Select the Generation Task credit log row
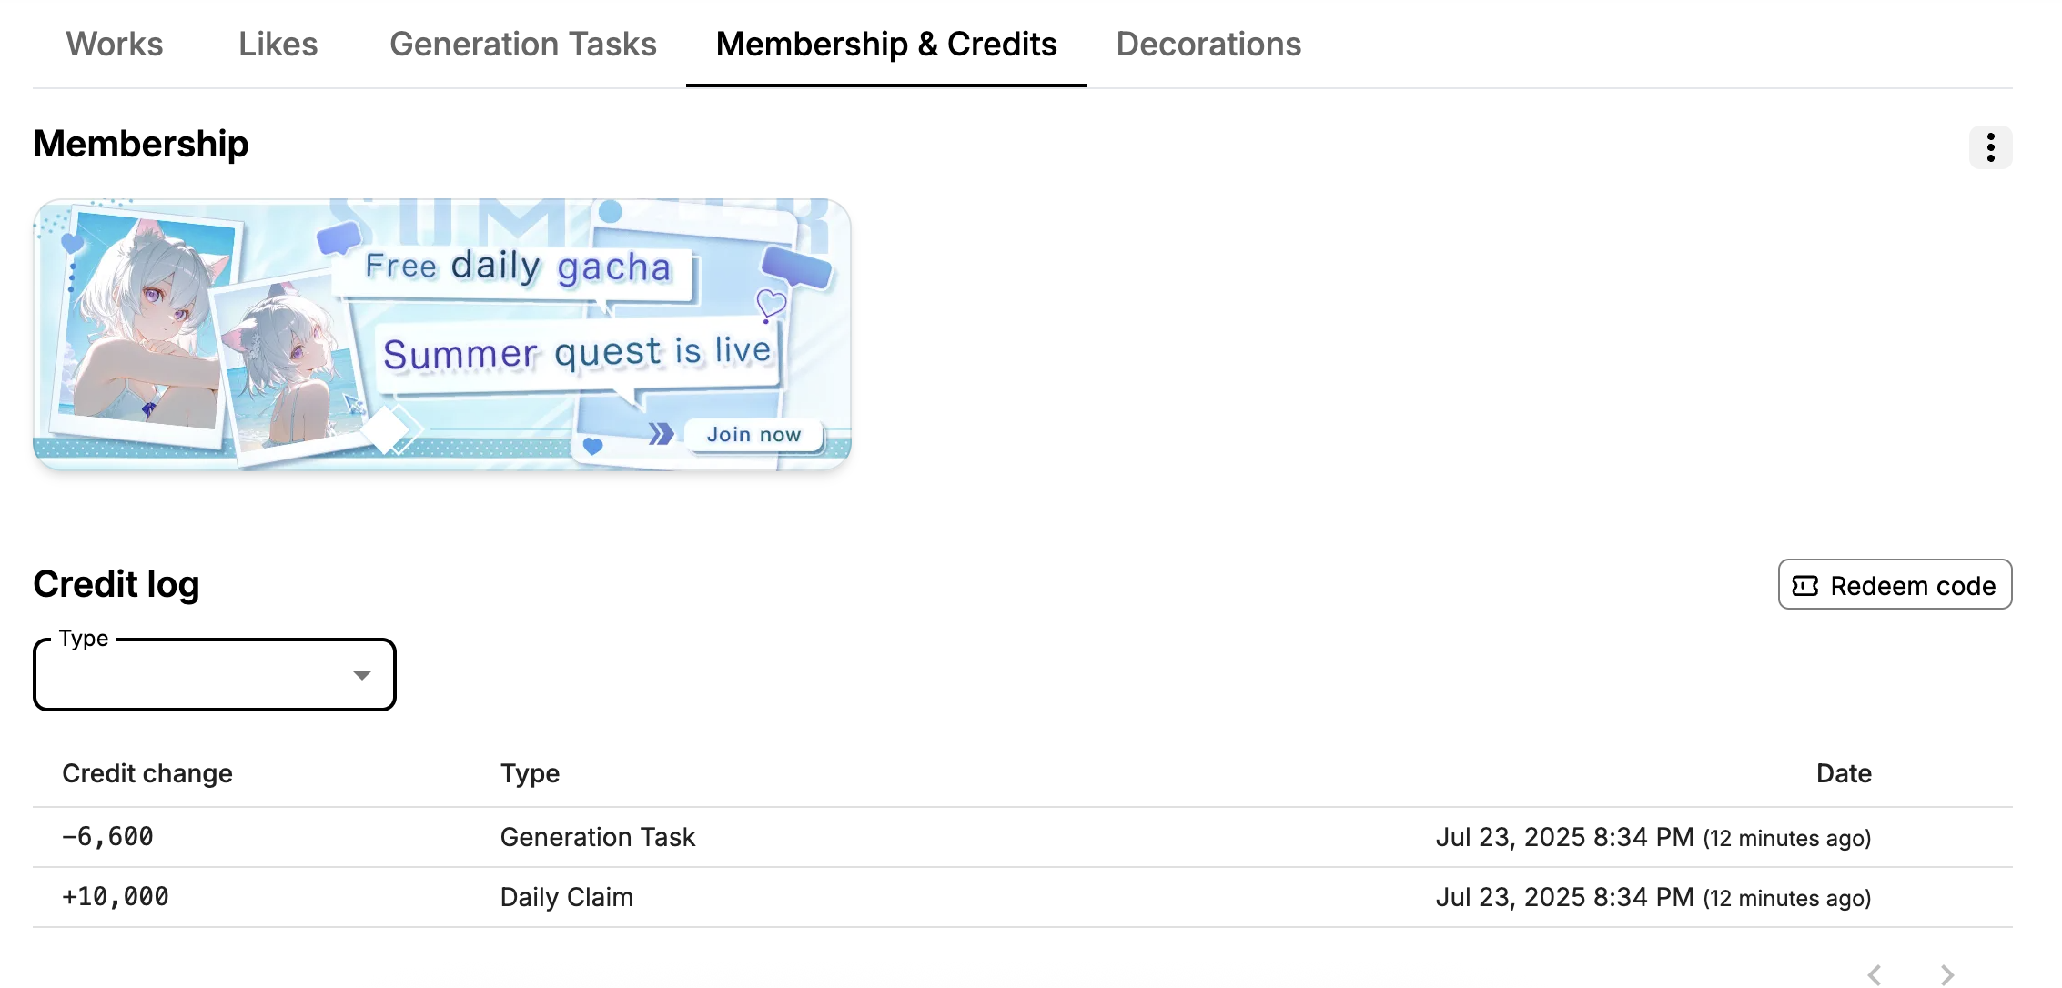The width and height of the screenshot is (2062, 988). point(1023,837)
